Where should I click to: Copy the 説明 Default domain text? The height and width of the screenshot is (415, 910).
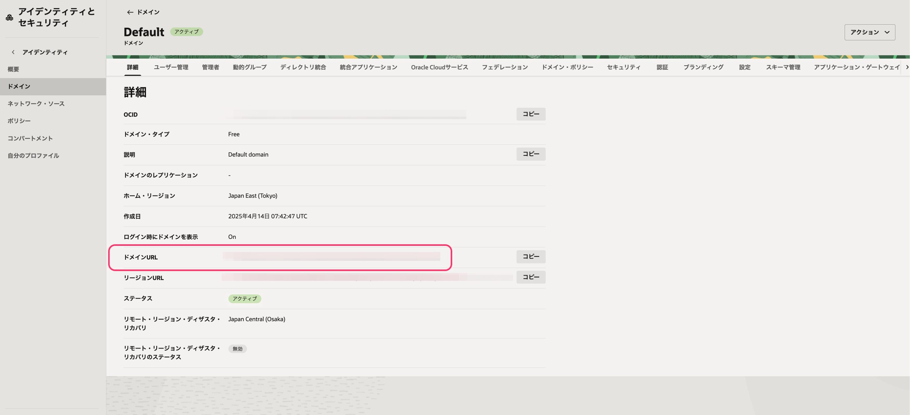tap(531, 154)
